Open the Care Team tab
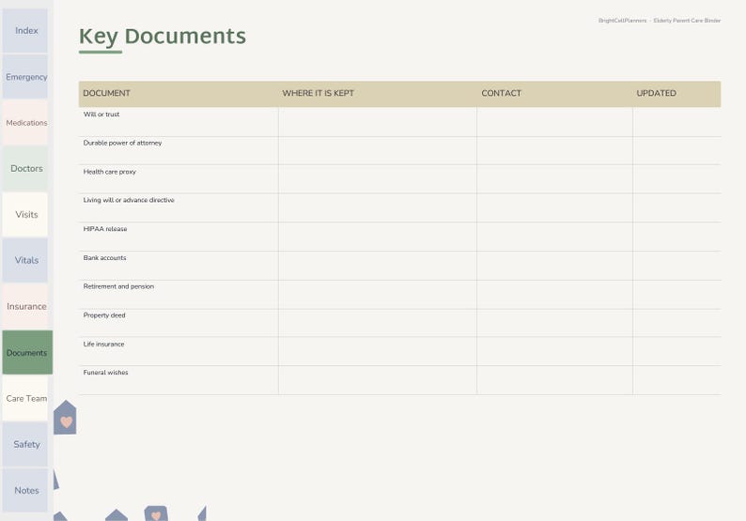 [25, 398]
